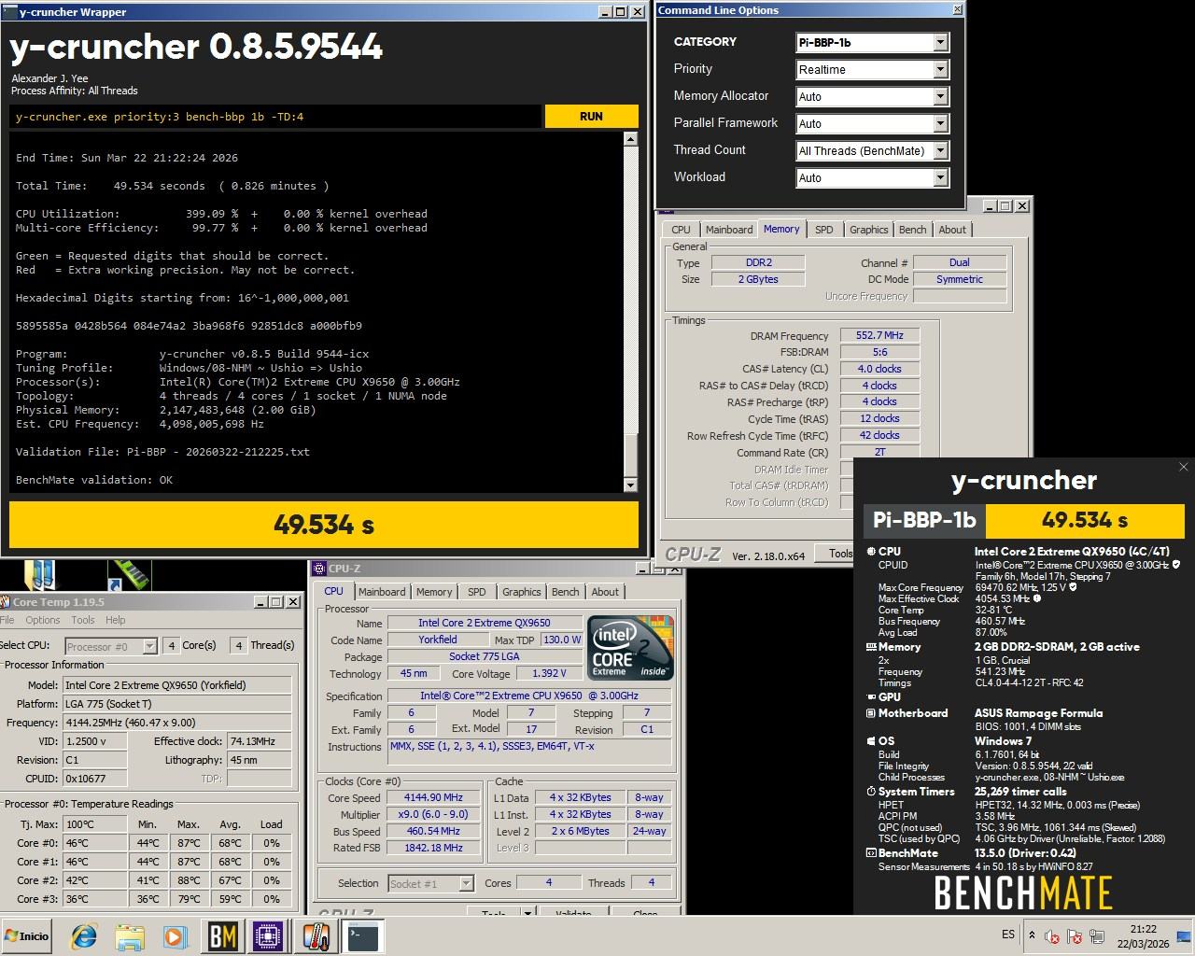This screenshot has height=956, width=1195.
Task: Open the Inicio start menu
Action: (27, 935)
